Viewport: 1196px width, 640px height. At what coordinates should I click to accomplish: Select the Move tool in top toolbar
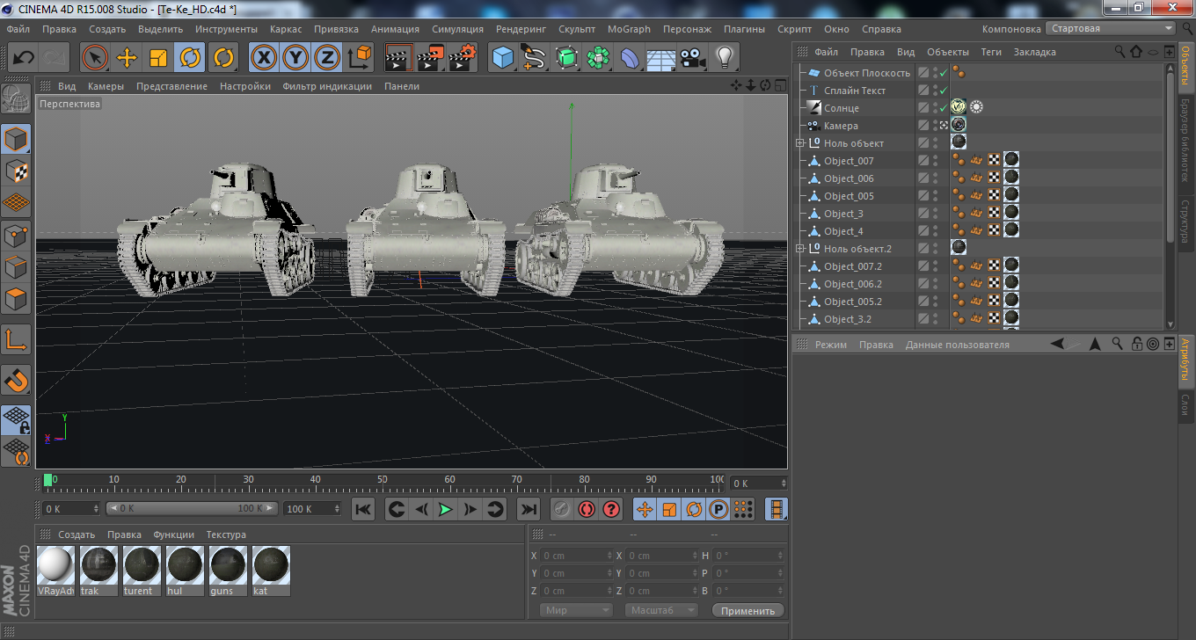(127, 58)
